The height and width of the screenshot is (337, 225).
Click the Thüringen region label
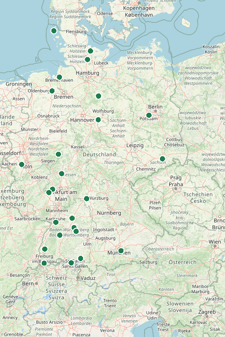[114, 162]
